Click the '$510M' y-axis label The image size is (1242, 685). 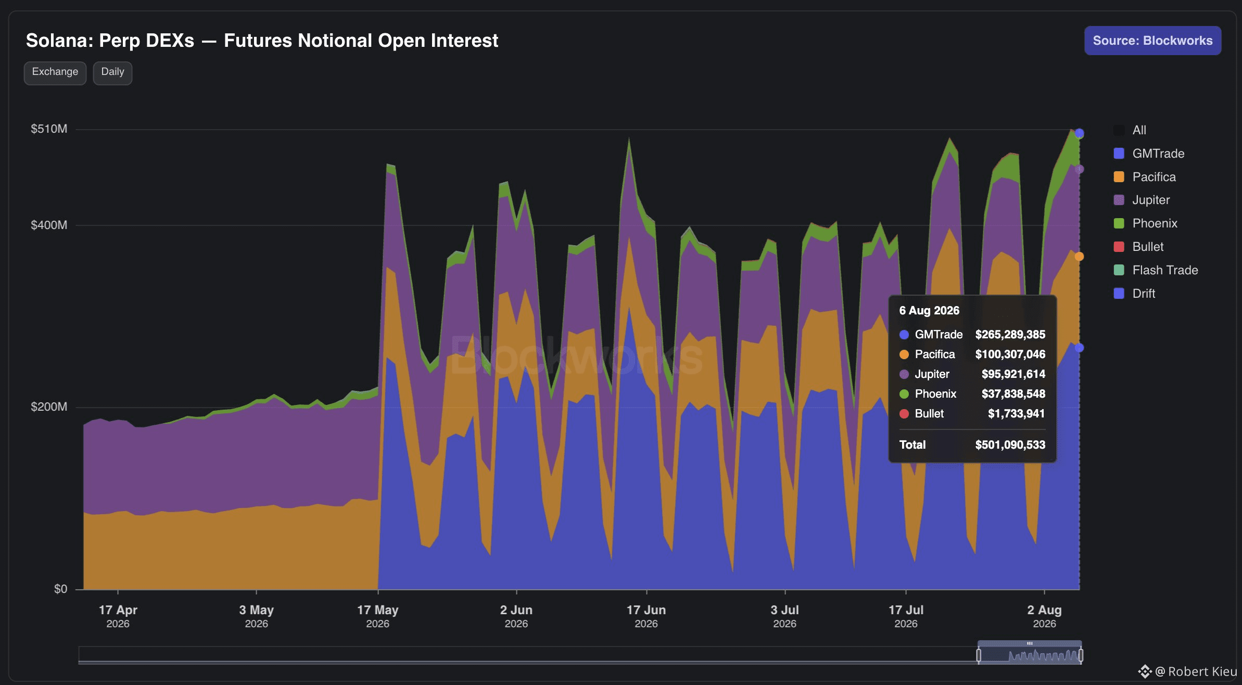pyautogui.click(x=49, y=129)
